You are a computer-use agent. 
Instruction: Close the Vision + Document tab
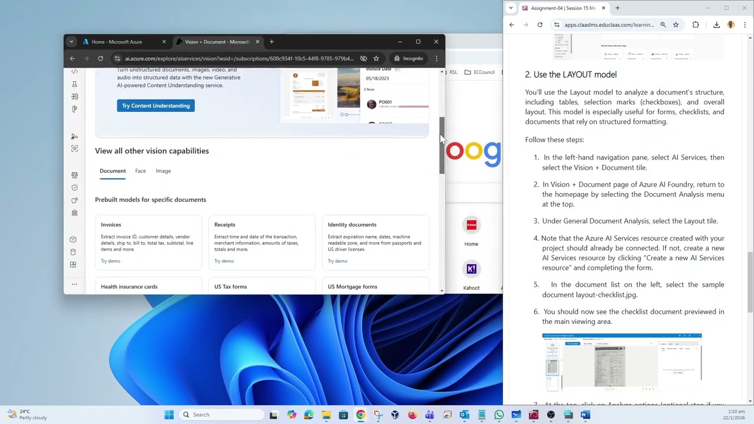(257, 42)
